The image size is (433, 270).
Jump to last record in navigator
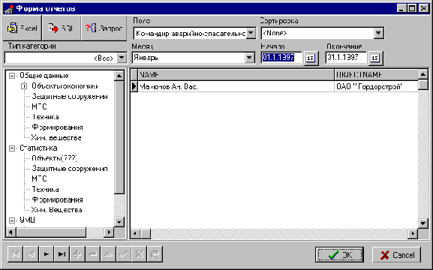point(62,254)
